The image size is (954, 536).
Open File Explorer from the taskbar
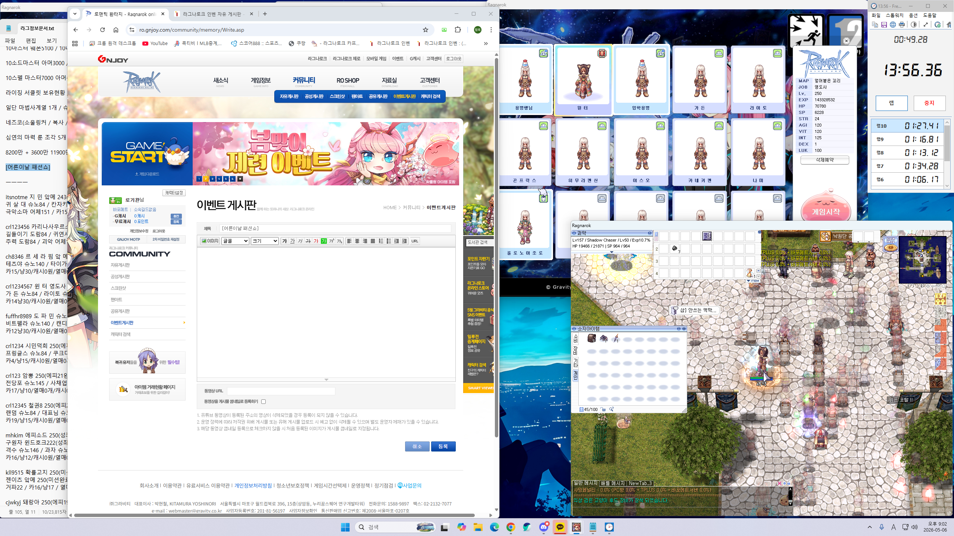[478, 527]
